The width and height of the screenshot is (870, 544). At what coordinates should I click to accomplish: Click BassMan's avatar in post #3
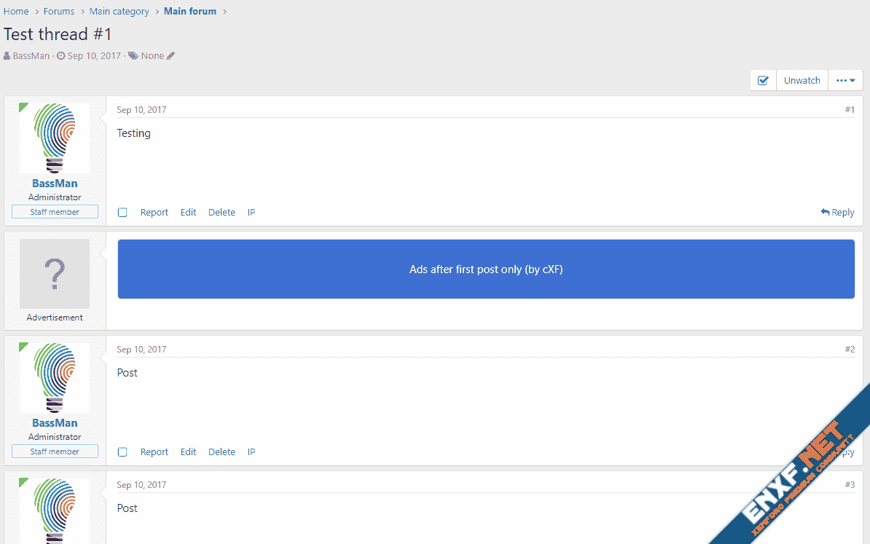[x=55, y=510]
